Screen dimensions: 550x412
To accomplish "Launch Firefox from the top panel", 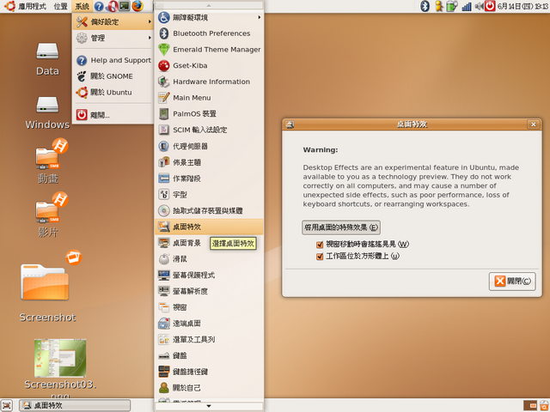I will (x=137, y=6).
